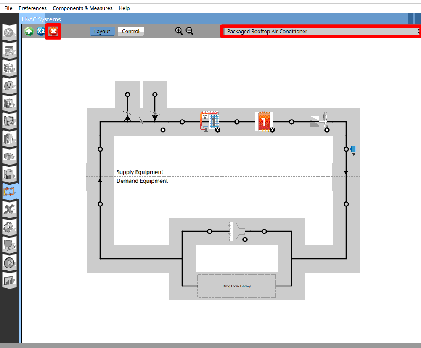The image size is (421, 348).
Task: Remove the outdoor air system using its x button
Action: click(163, 130)
